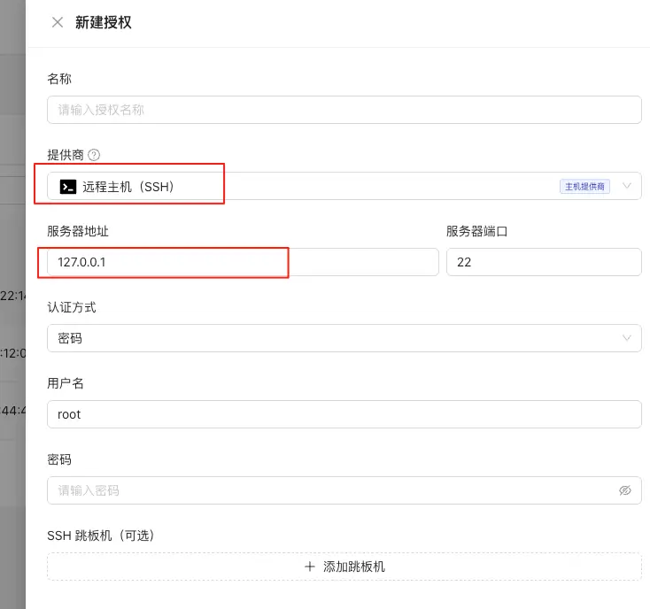The width and height of the screenshot is (650, 609).
Task: Click the 主机提供商 tag badge
Action: [584, 187]
